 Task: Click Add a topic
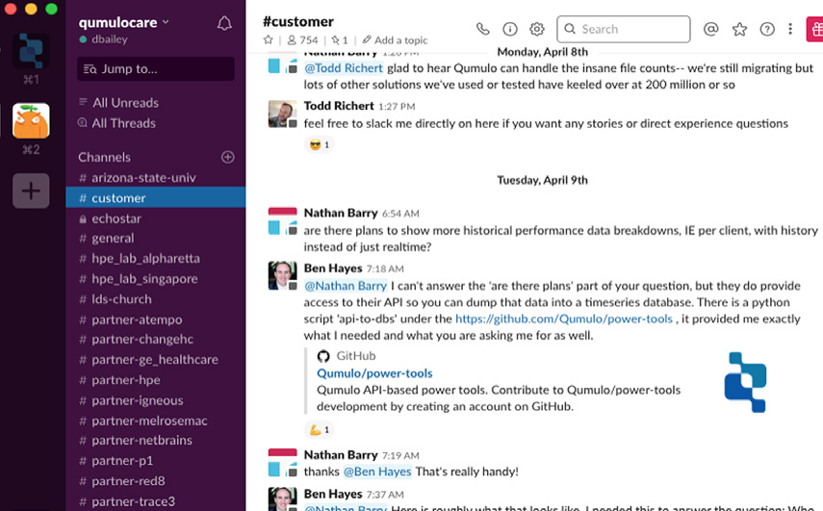click(396, 39)
